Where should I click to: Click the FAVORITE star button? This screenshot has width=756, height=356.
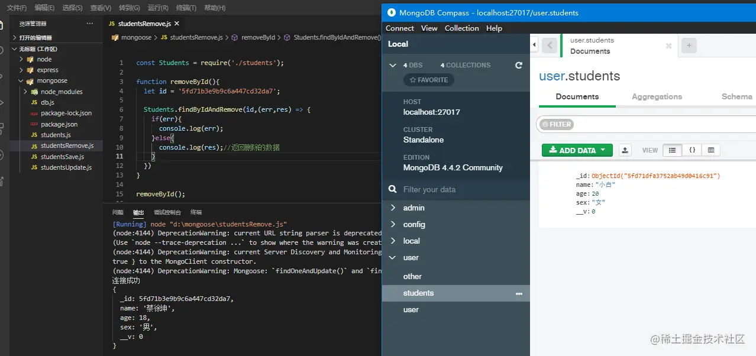[429, 80]
